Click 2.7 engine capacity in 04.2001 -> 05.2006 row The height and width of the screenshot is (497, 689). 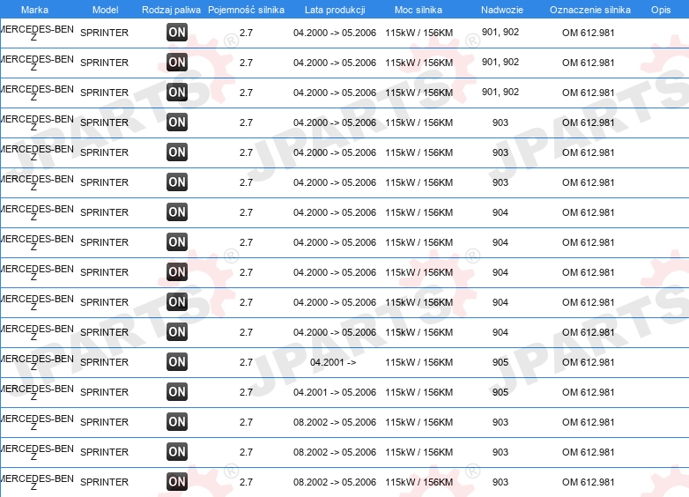(x=246, y=392)
